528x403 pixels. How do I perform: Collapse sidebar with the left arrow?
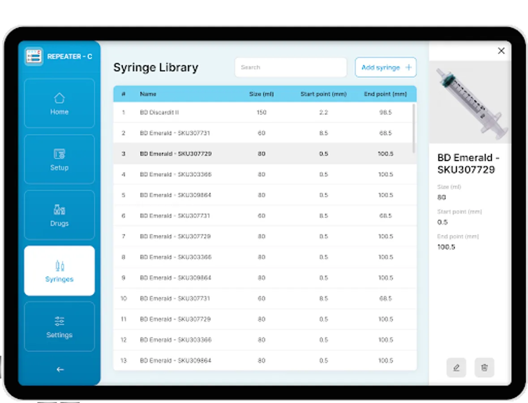[x=60, y=370]
